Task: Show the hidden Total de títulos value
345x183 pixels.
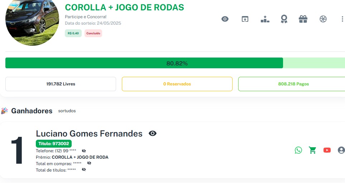Action: pyautogui.click(x=84, y=169)
